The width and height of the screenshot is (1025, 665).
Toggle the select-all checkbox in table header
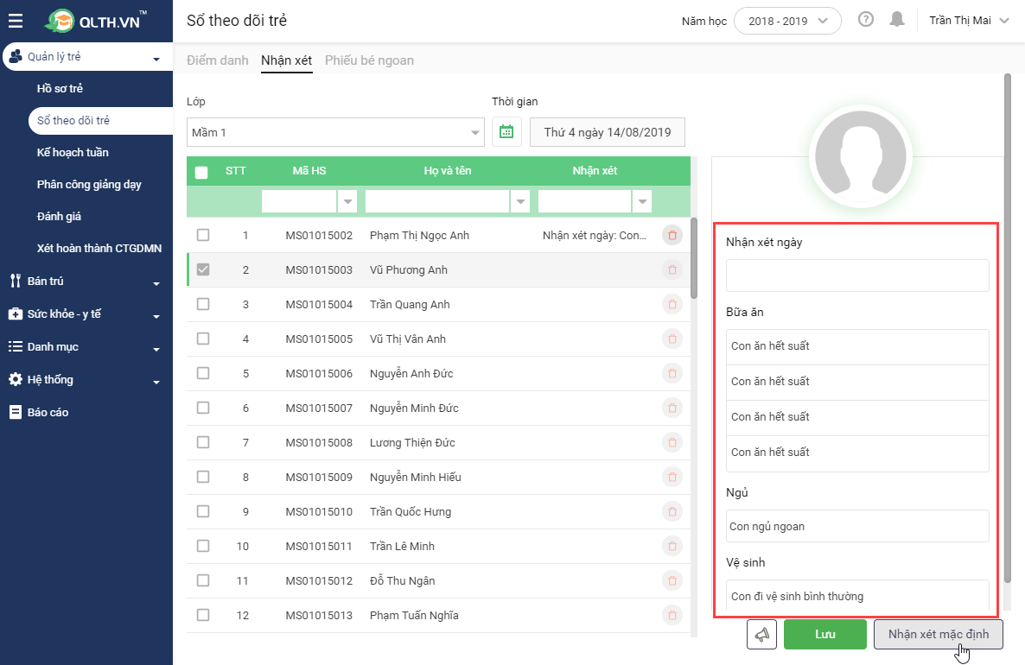pos(201,172)
